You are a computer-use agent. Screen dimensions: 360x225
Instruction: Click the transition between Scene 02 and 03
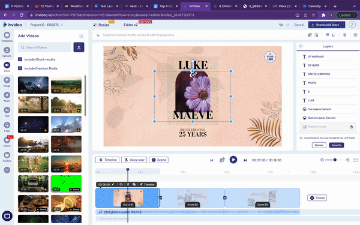coord(225,197)
